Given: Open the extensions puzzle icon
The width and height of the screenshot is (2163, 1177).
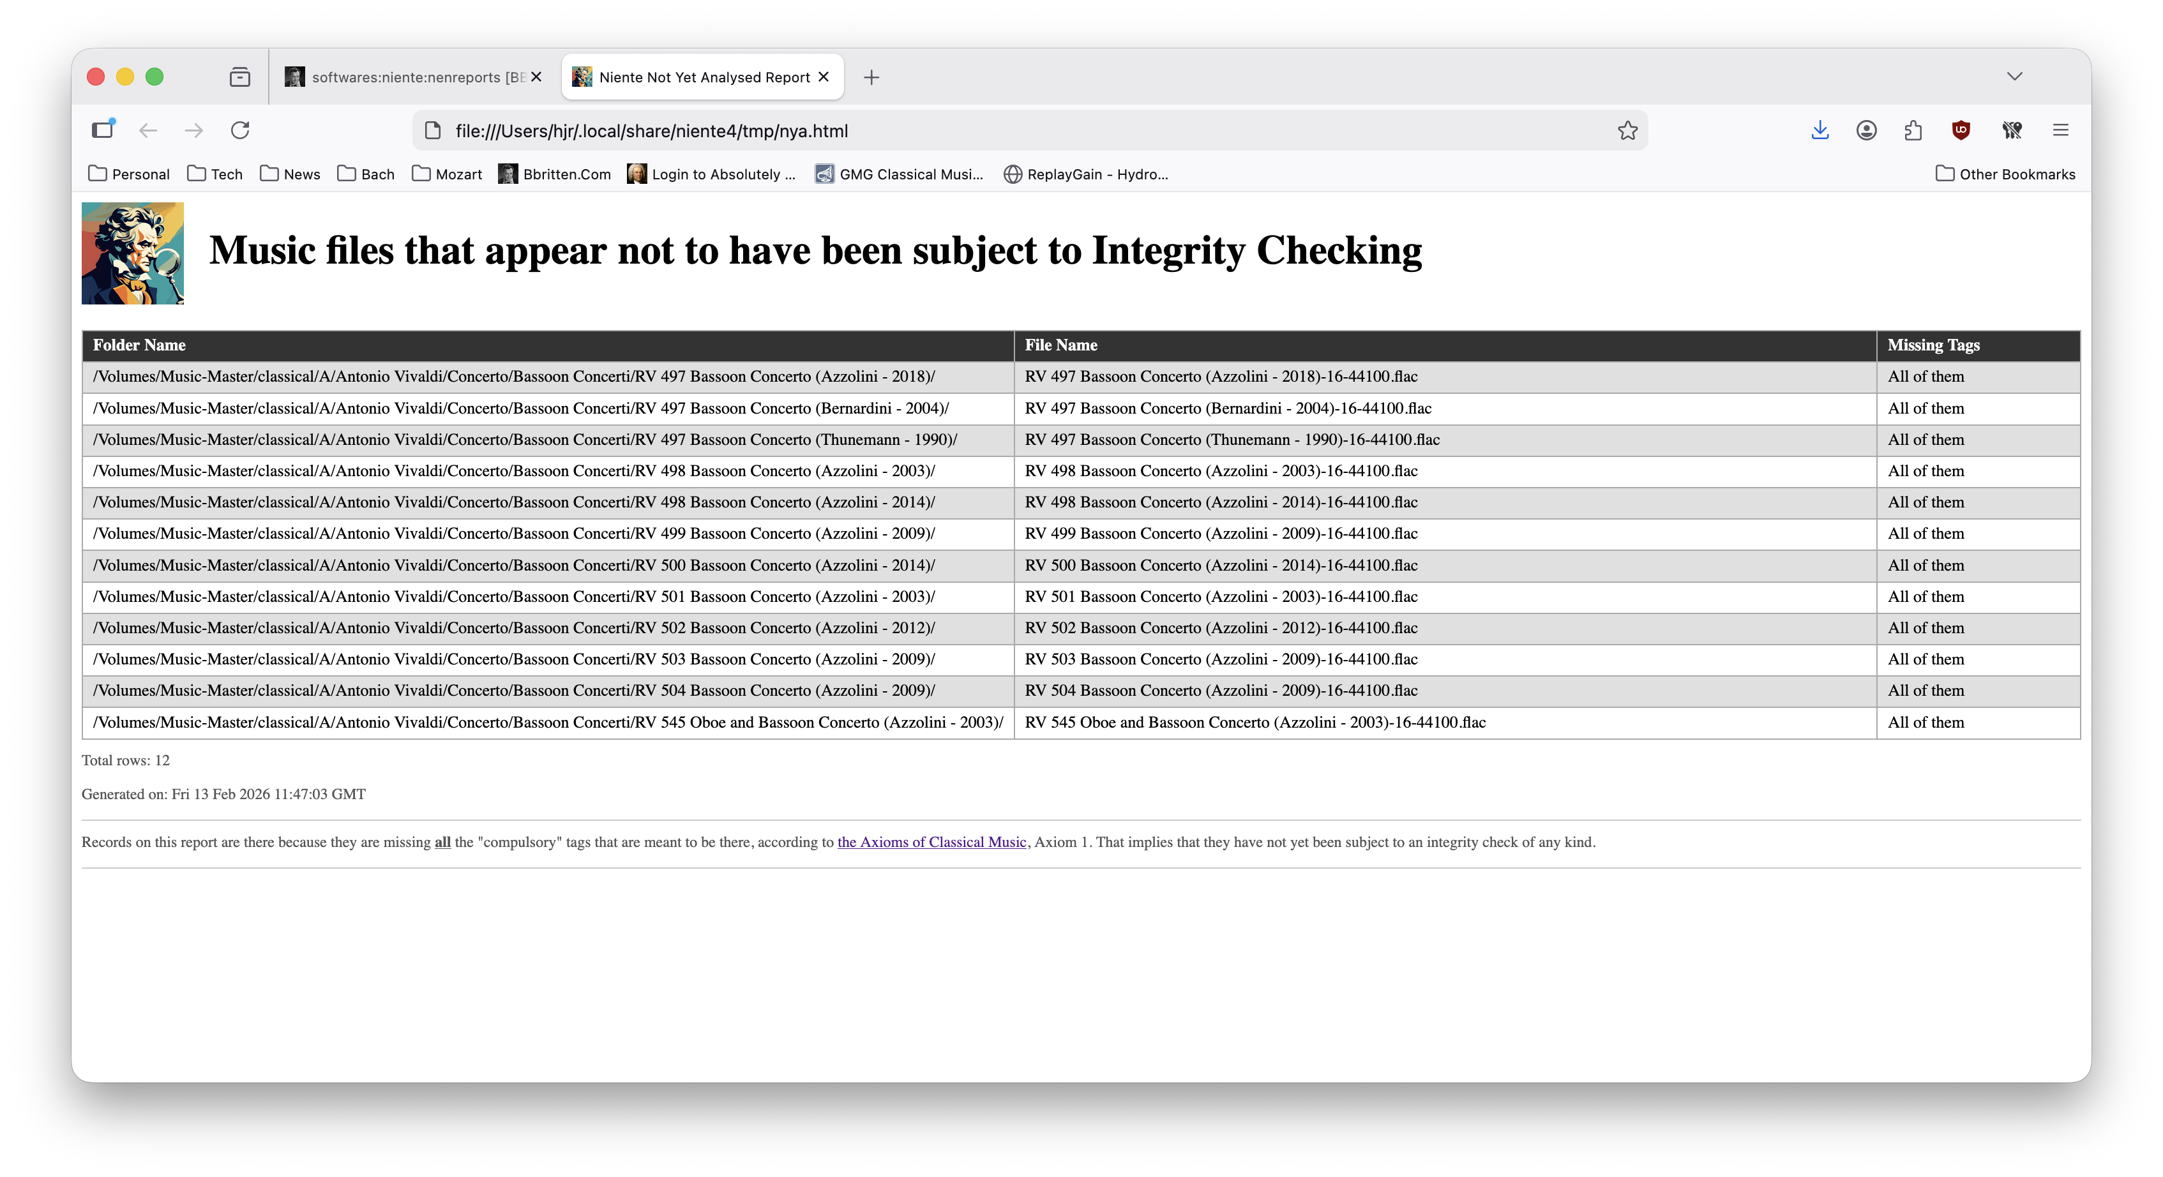Looking at the screenshot, I should tap(1913, 130).
